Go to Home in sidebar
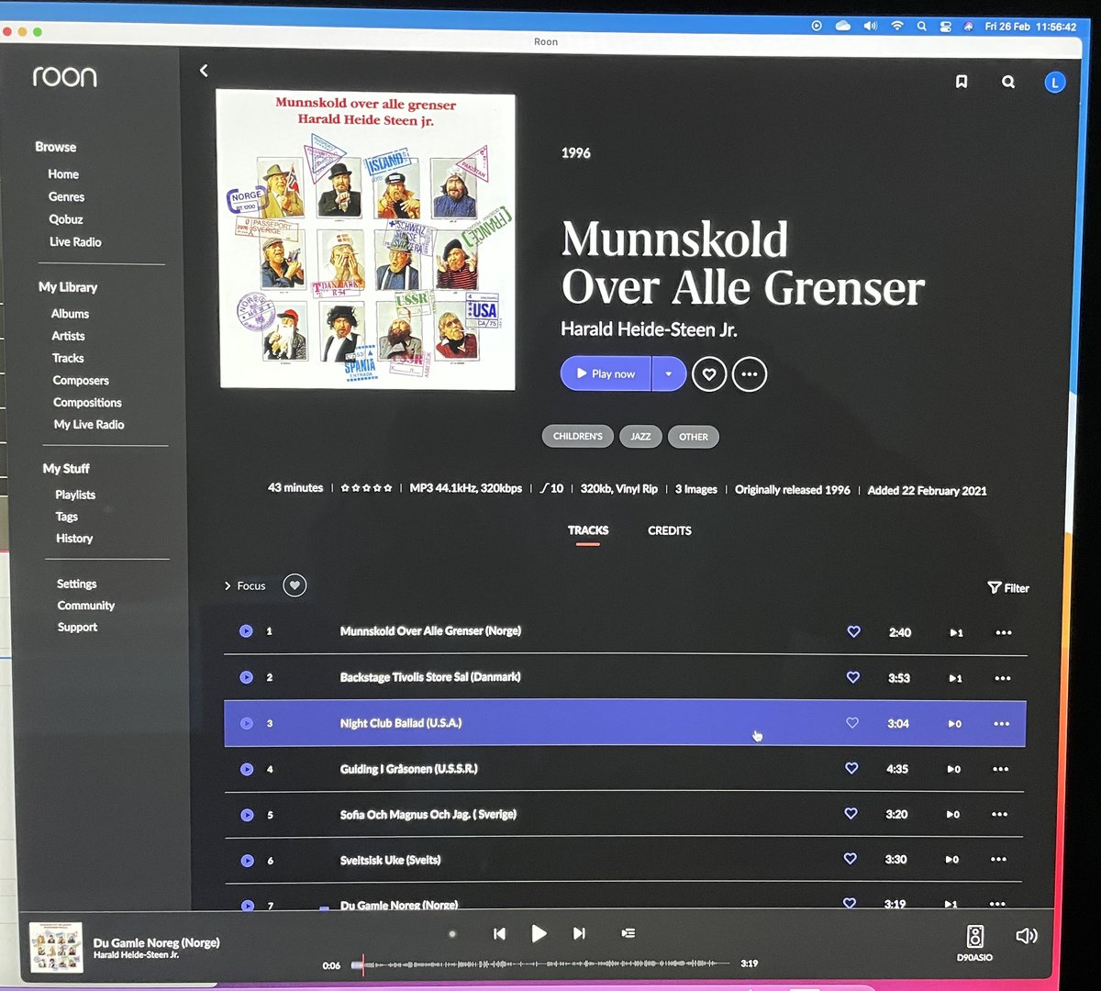1101x991 pixels. point(63,174)
